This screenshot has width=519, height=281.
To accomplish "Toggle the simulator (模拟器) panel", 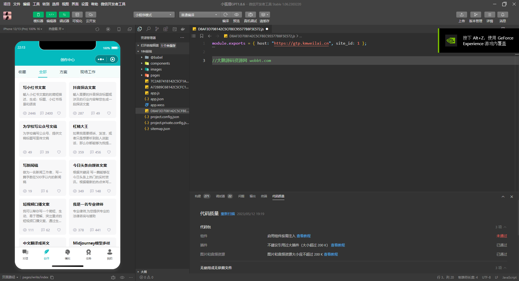I will pyautogui.click(x=38, y=15).
